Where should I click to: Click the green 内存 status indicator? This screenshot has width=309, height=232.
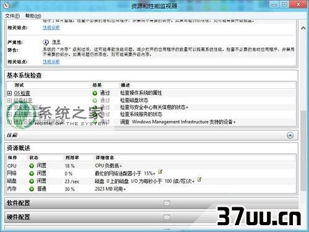pyautogui.click(x=32, y=189)
